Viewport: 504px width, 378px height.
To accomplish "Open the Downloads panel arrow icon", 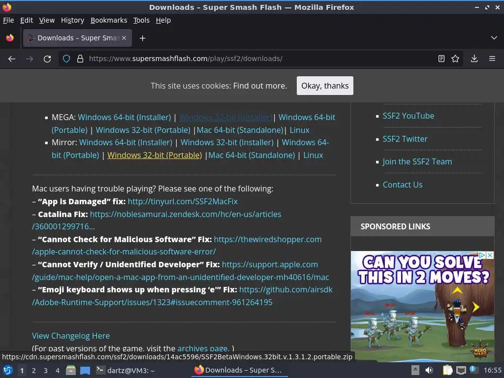I will tap(474, 59).
